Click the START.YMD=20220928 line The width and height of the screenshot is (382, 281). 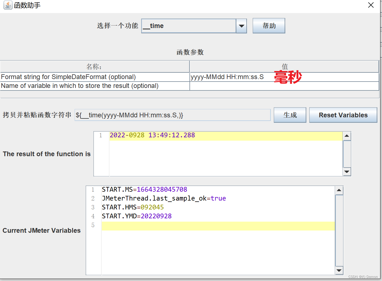136,216
